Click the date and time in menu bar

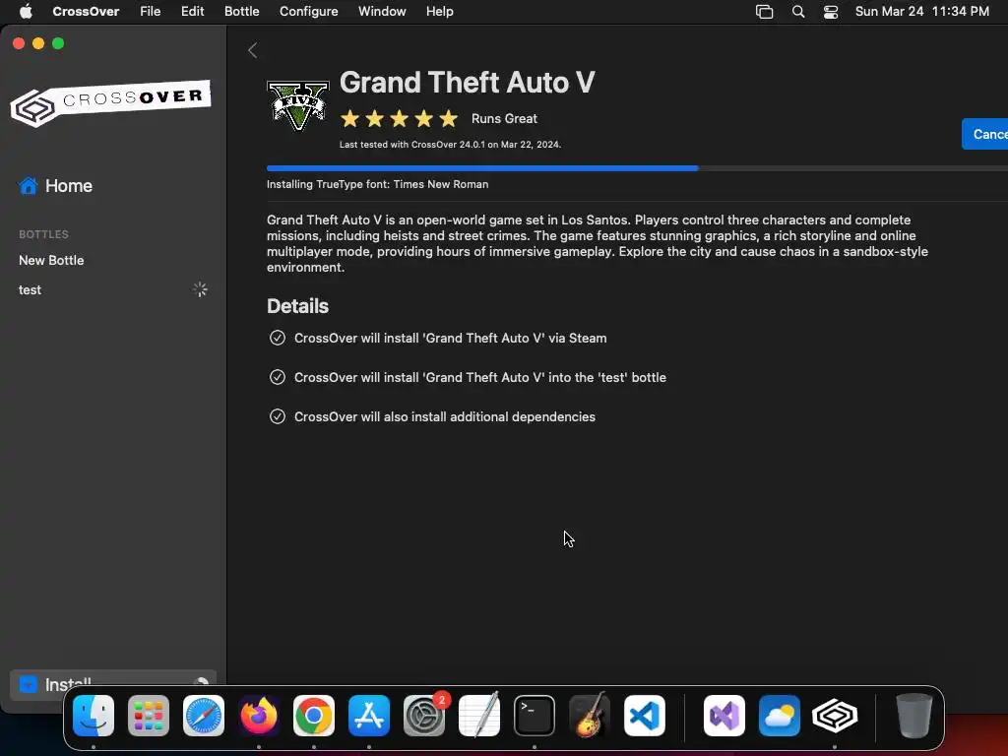tap(921, 11)
